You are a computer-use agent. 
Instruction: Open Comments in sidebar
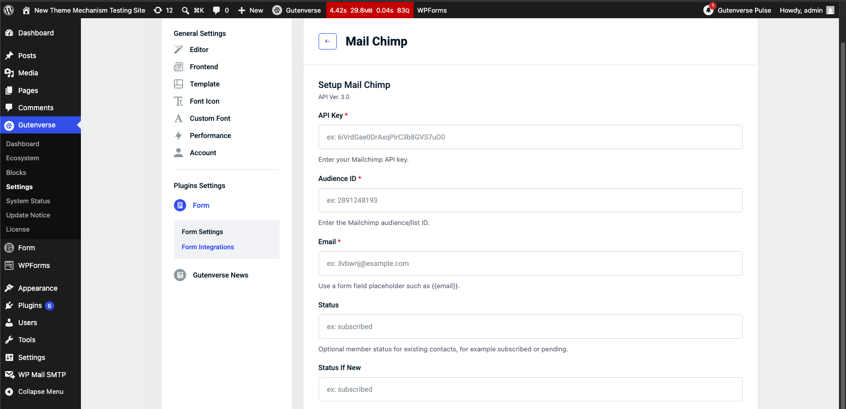click(40, 108)
